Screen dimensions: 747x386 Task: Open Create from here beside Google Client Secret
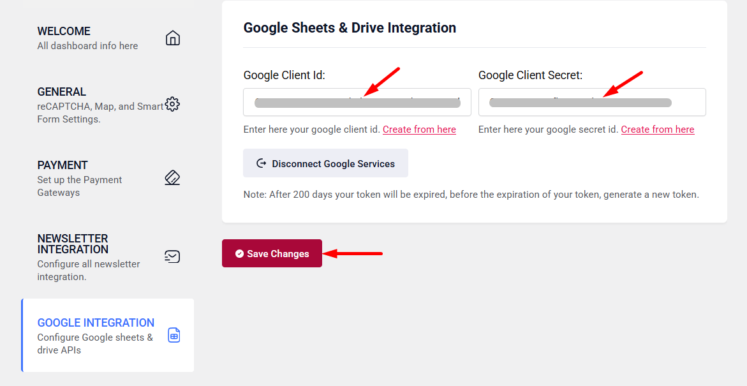(658, 129)
